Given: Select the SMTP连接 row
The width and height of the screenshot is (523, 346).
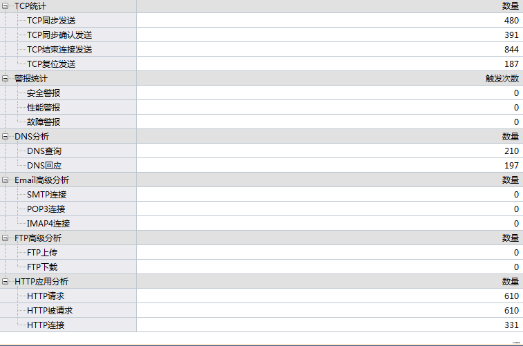Looking at the screenshot, I should point(47,195).
